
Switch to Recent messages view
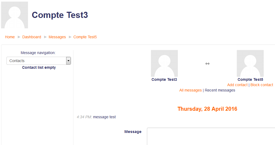click(x=220, y=90)
